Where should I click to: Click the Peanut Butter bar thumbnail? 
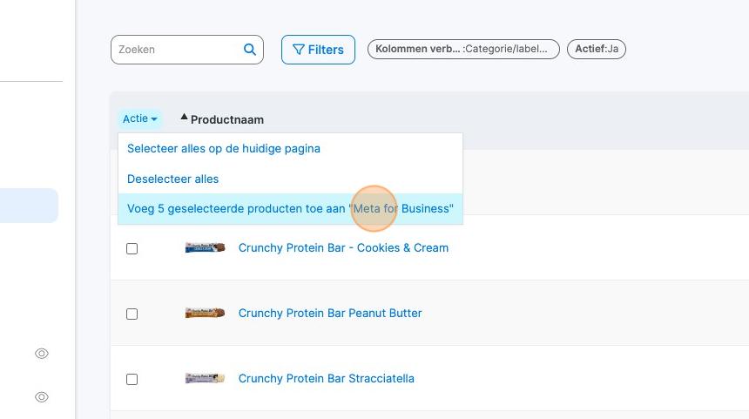tap(206, 314)
